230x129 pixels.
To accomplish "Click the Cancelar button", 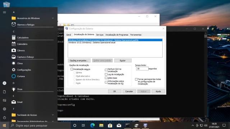I will coord(129,91).
